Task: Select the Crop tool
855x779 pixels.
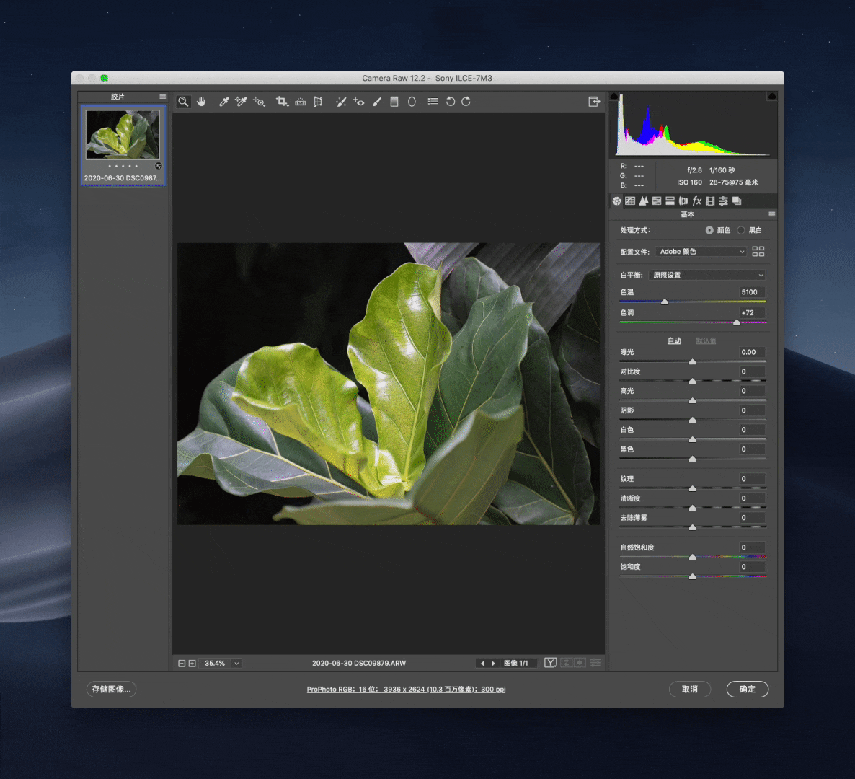Action: point(282,102)
